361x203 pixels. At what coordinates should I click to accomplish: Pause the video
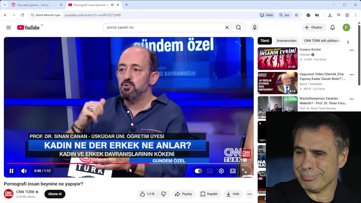11,171
